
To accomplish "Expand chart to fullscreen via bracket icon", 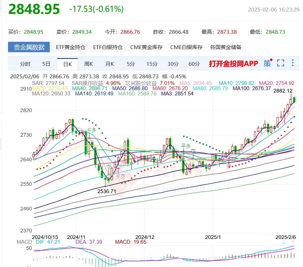I will point(281,63).
